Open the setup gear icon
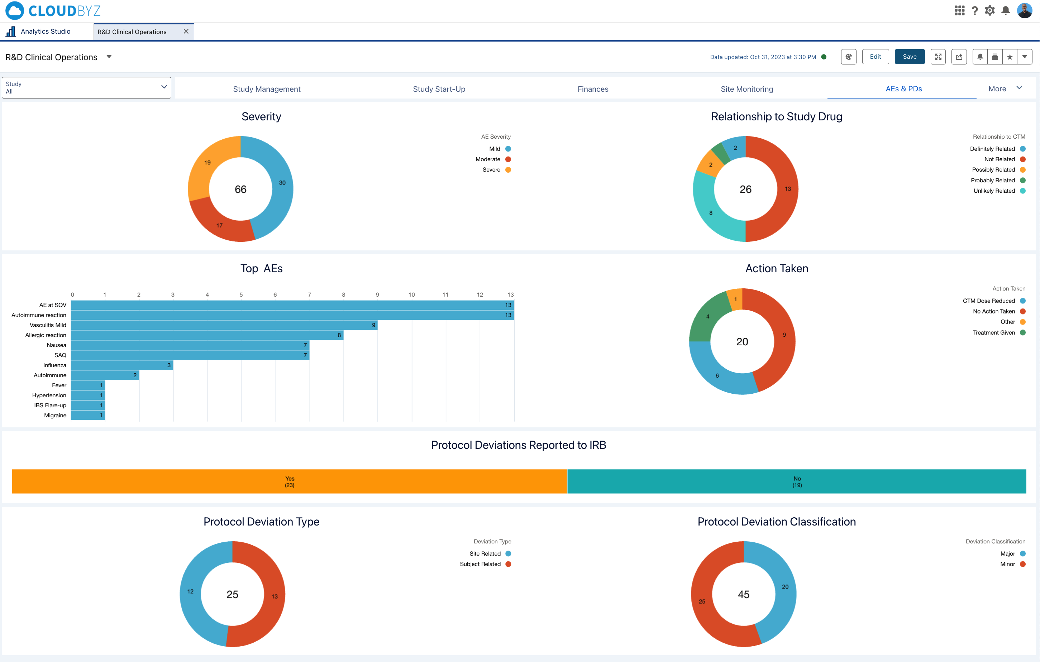The height and width of the screenshot is (662, 1040). click(990, 10)
